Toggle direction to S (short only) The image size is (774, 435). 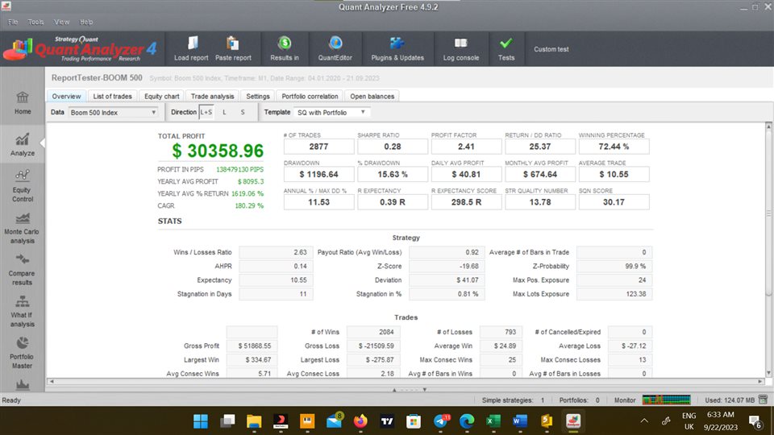coord(243,112)
